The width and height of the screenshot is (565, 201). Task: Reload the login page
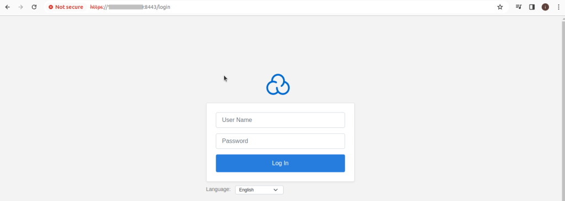click(34, 7)
